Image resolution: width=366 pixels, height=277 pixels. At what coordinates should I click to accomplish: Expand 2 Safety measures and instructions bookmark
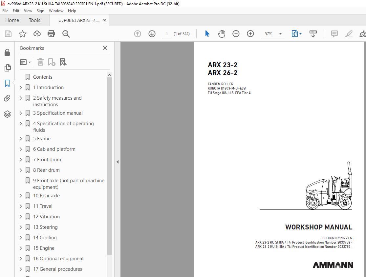tap(21, 98)
